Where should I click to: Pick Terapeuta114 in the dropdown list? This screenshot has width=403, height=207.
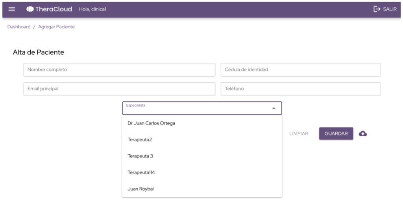[x=141, y=172]
